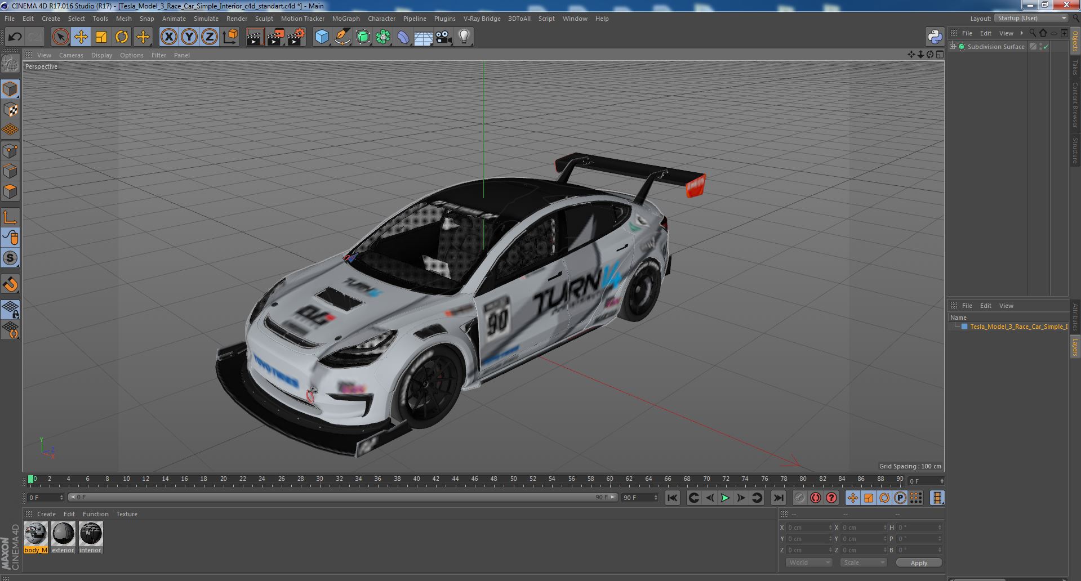Click the Undo arrow icon

[15, 37]
